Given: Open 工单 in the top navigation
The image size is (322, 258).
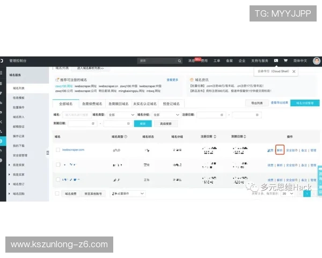Looking at the screenshot, I should point(217,61).
